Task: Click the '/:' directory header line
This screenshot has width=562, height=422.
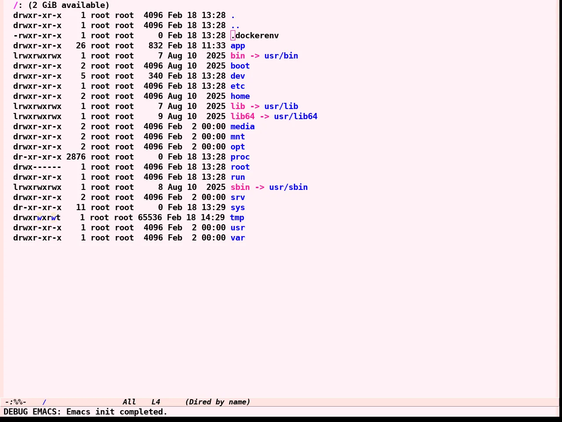Action: (x=61, y=5)
